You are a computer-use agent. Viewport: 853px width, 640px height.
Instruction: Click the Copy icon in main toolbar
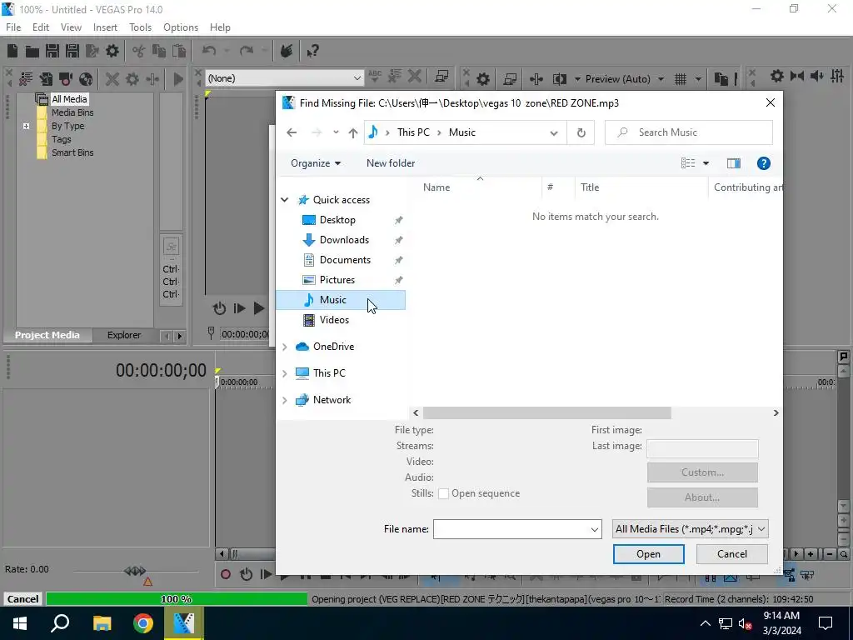pyautogui.click(x=159, y=51)
